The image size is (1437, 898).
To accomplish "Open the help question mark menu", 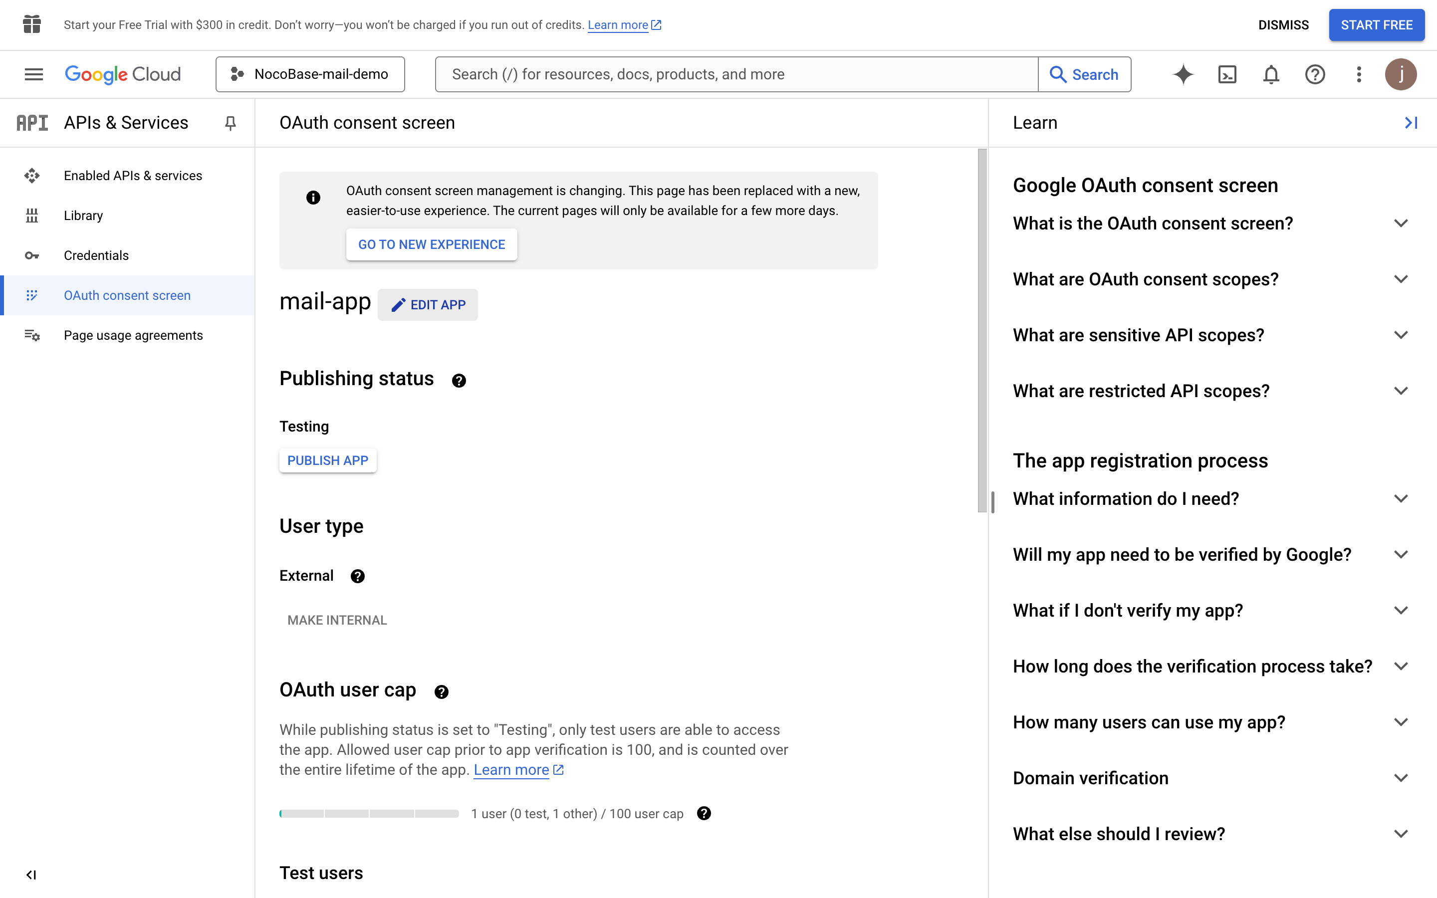I will pyautogui.click(x=1315, y=74).
